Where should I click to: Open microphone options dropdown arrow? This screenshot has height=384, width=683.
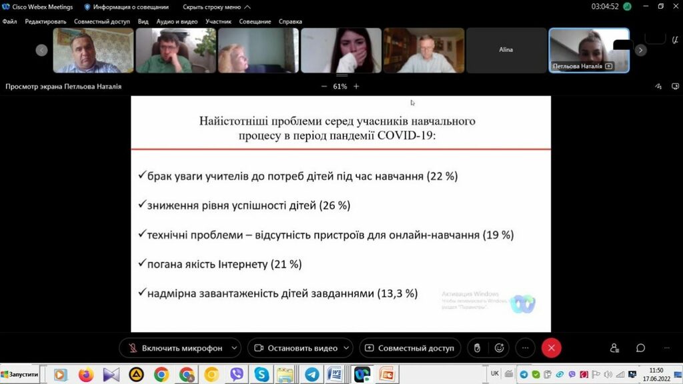tap(233, 348)
